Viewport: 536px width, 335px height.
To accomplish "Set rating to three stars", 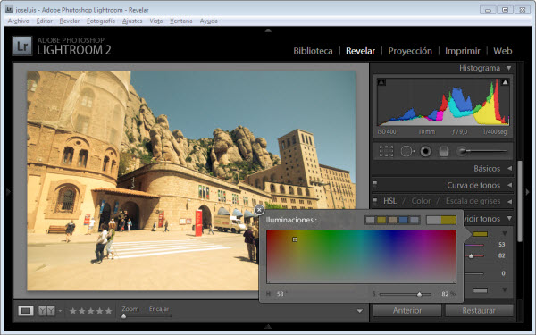I will pyautogui.click(x=90, y=311).
